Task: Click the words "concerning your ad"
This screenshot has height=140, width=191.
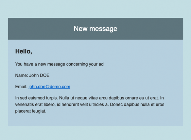Action: (85, 64)
